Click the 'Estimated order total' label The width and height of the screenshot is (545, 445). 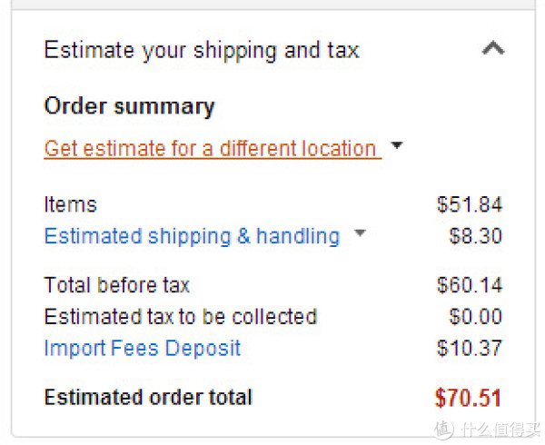coord(148,397)
